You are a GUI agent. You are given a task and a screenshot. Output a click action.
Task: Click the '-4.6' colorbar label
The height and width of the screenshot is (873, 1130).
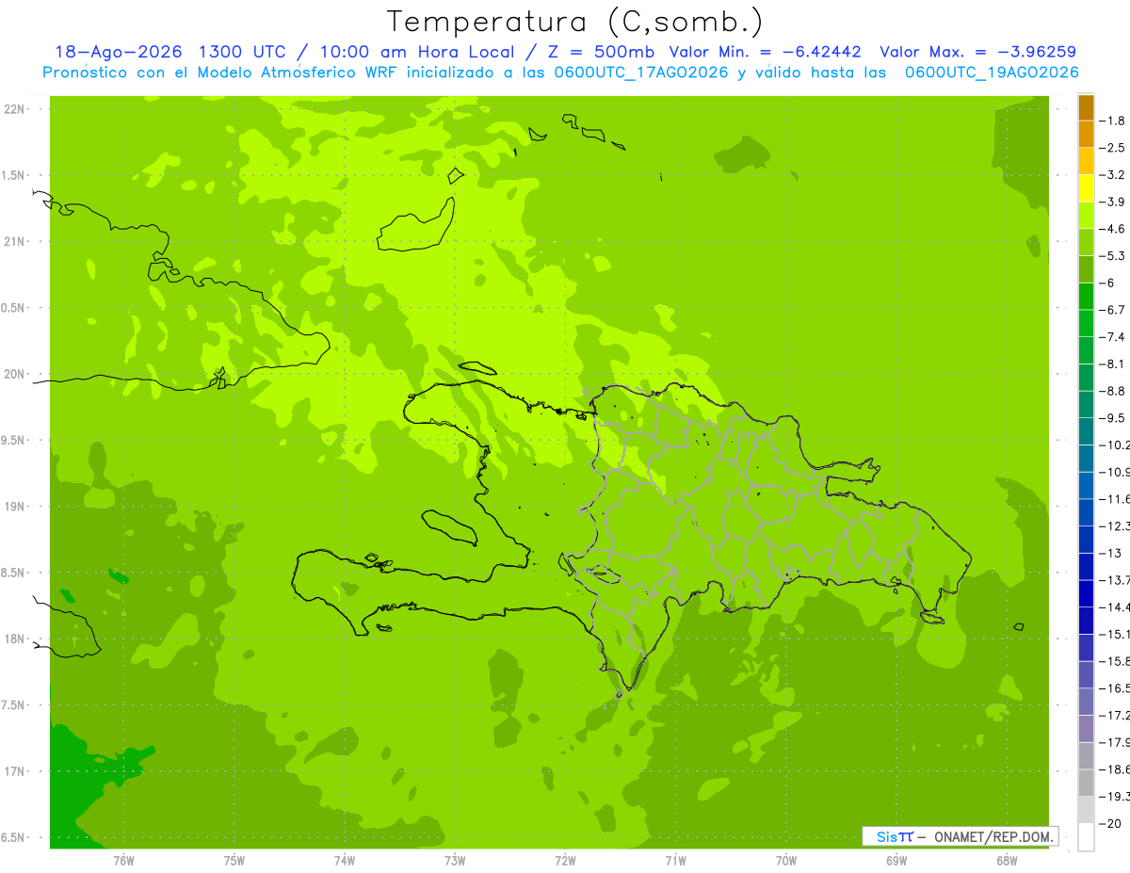[1112, 230]
